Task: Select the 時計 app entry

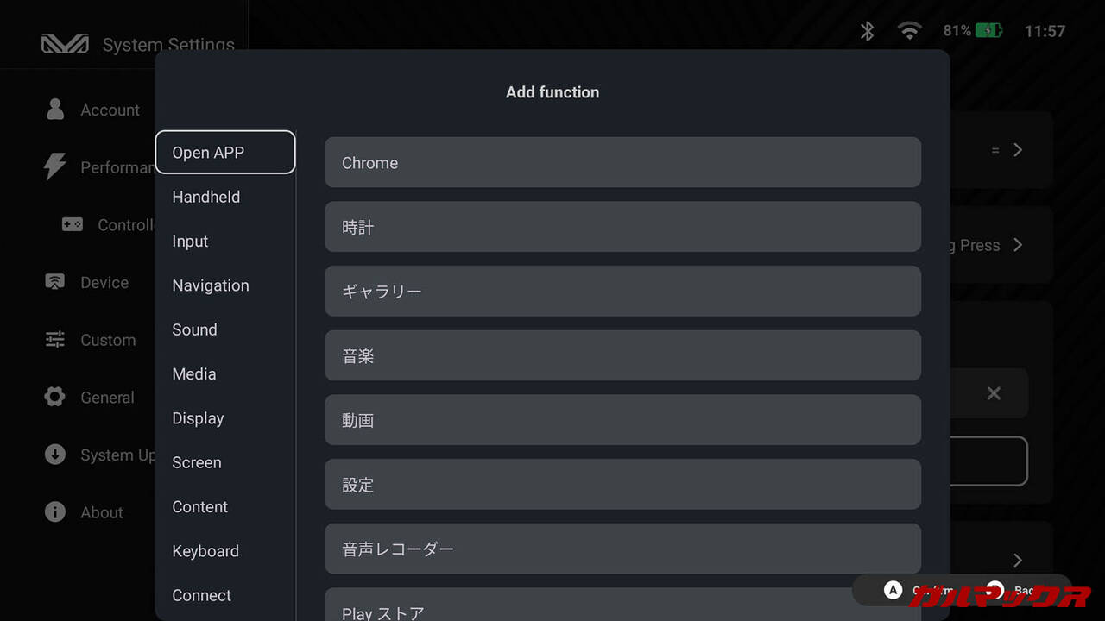Action: coord(622,227)
